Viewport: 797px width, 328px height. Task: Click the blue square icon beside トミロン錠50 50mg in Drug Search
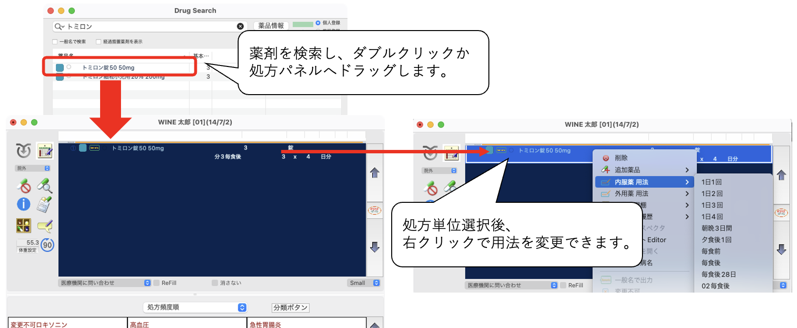(60, 67)
